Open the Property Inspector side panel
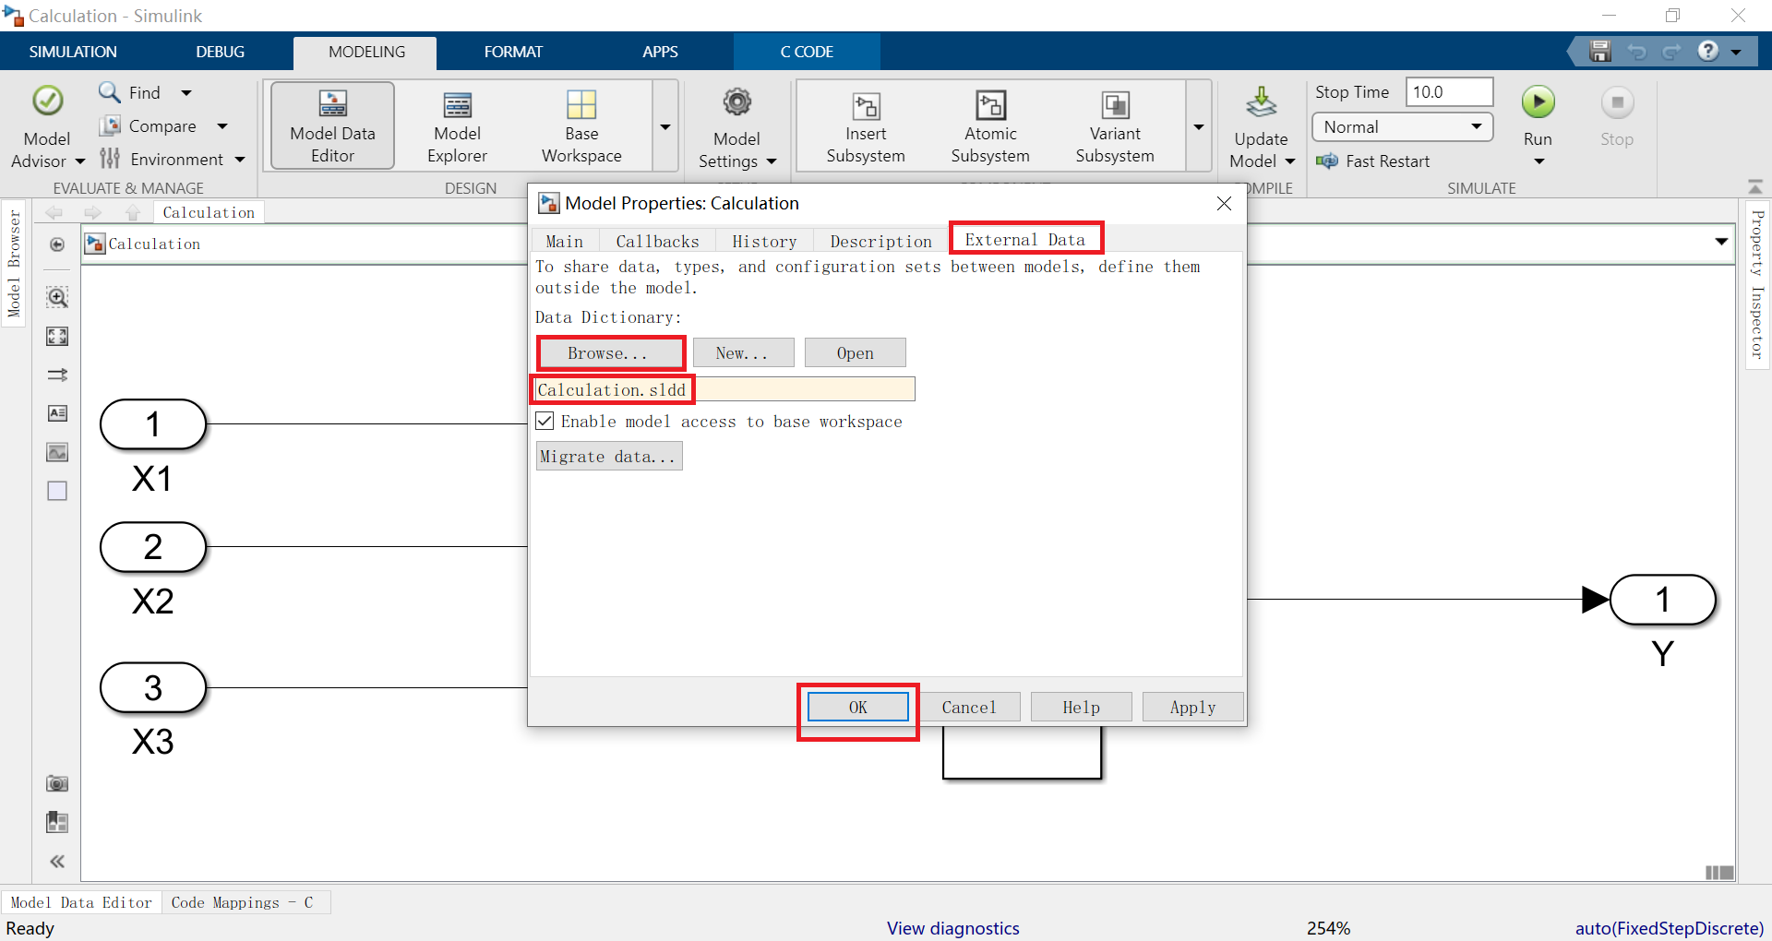The width and height of the screenshot is (1772, 941). pos(1757,284)
